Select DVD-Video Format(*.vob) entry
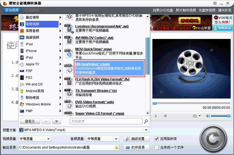Screen dimensions: 234x155 point(94,102)
